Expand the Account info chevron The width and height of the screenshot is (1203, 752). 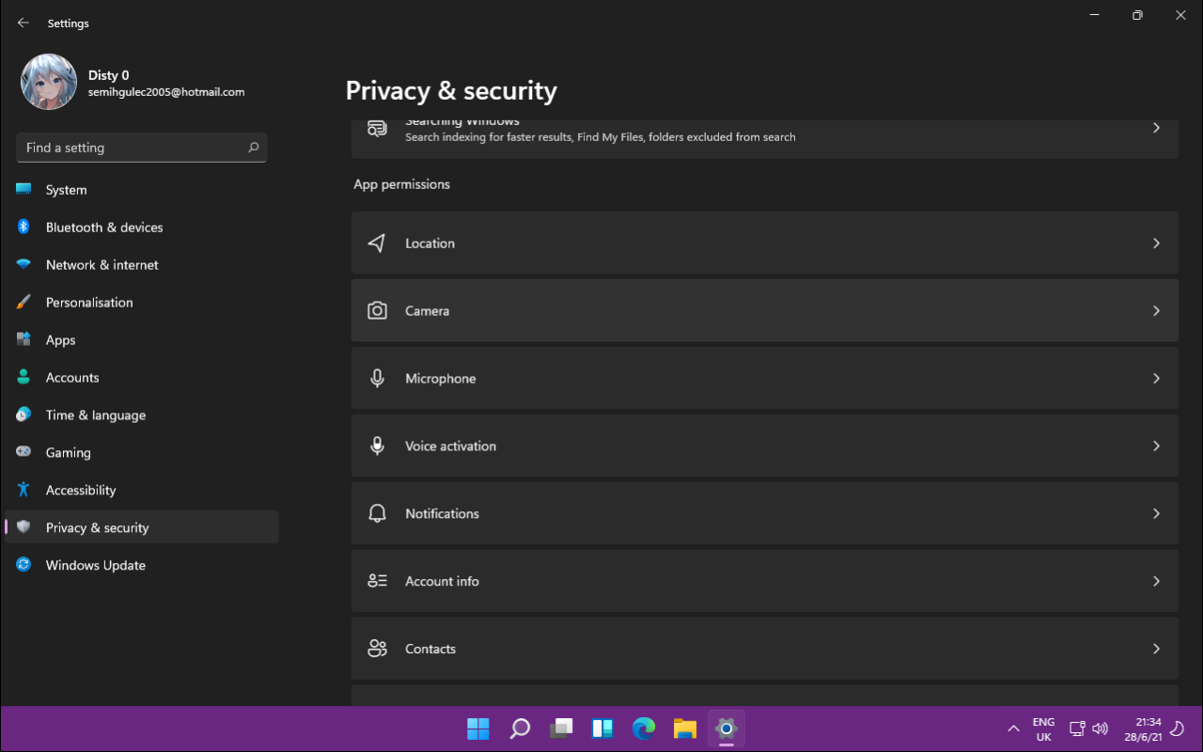tap(1157, 582)
